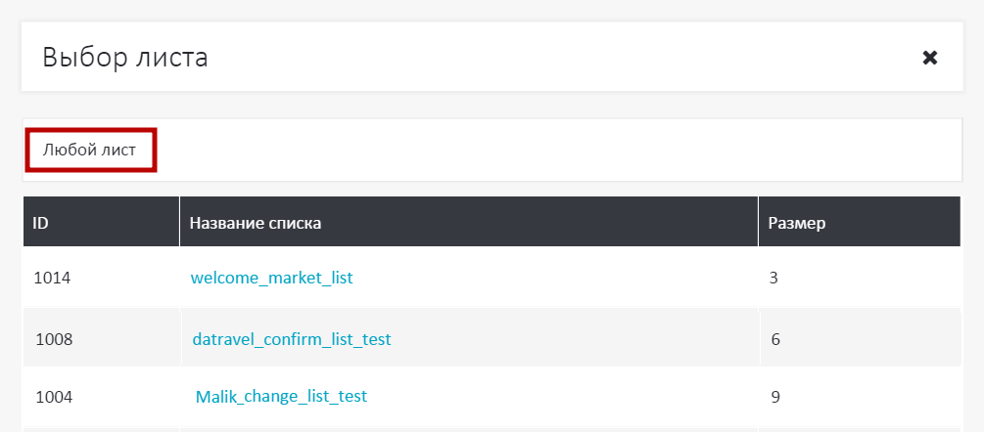
Task: Click ID cell 1014
Action: click(x=52, y=278)
